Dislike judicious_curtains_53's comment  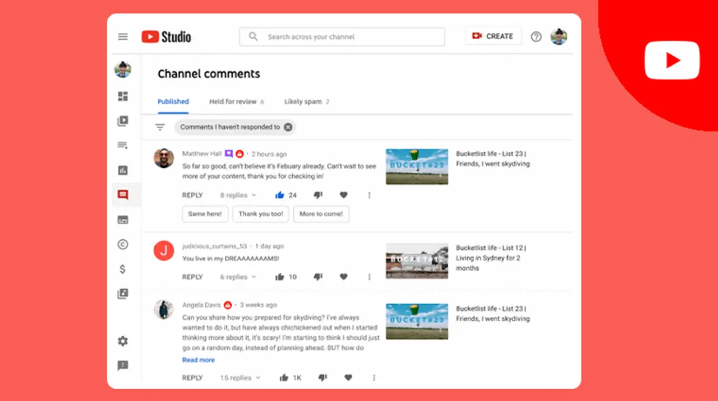coord(318,277)
